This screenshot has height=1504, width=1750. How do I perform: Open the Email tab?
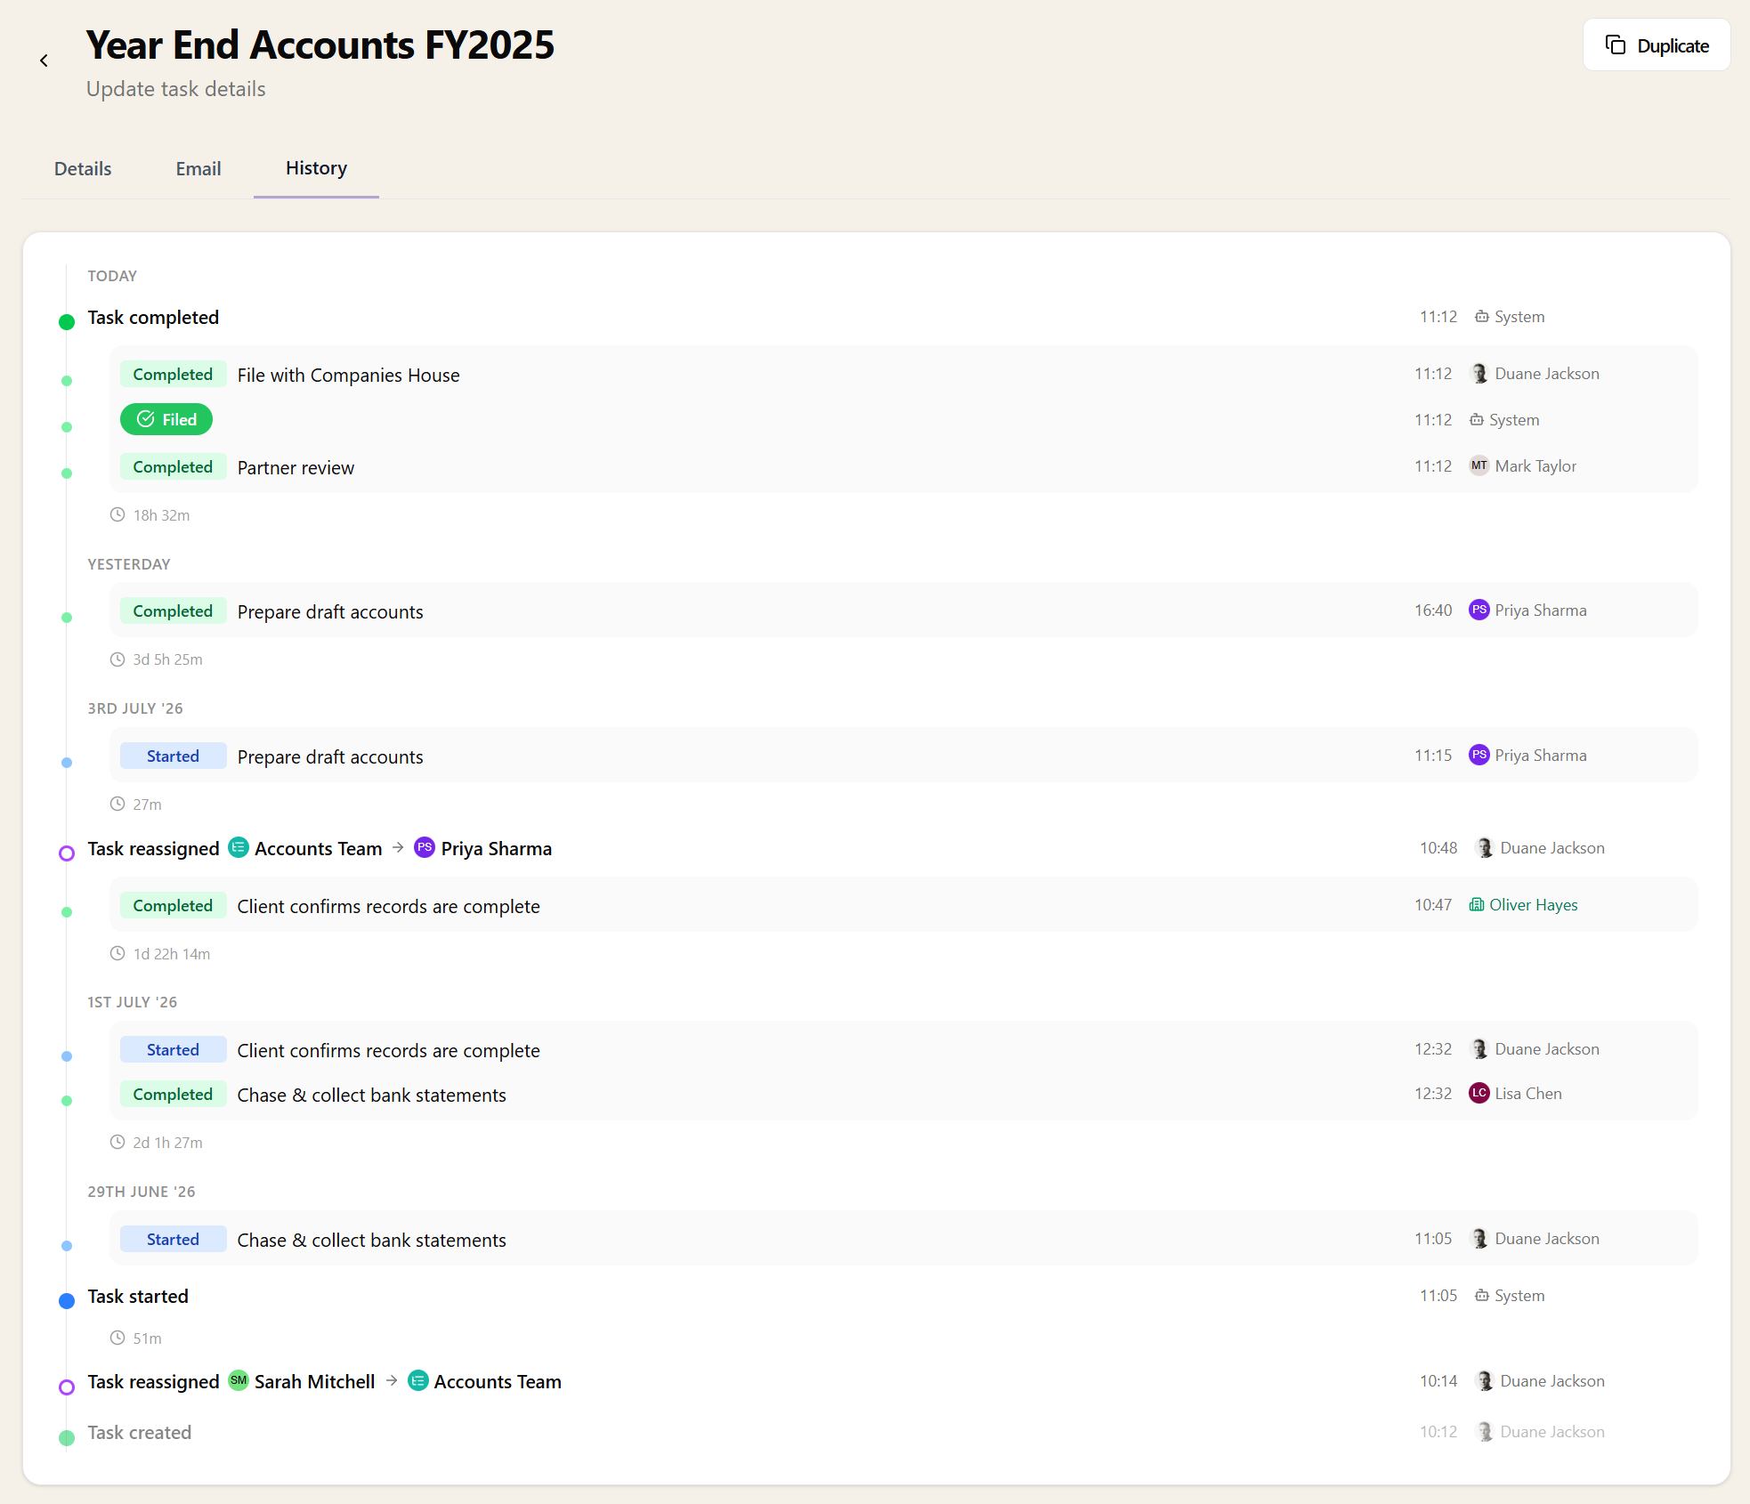pyautogui.click(x=198, y=169)
